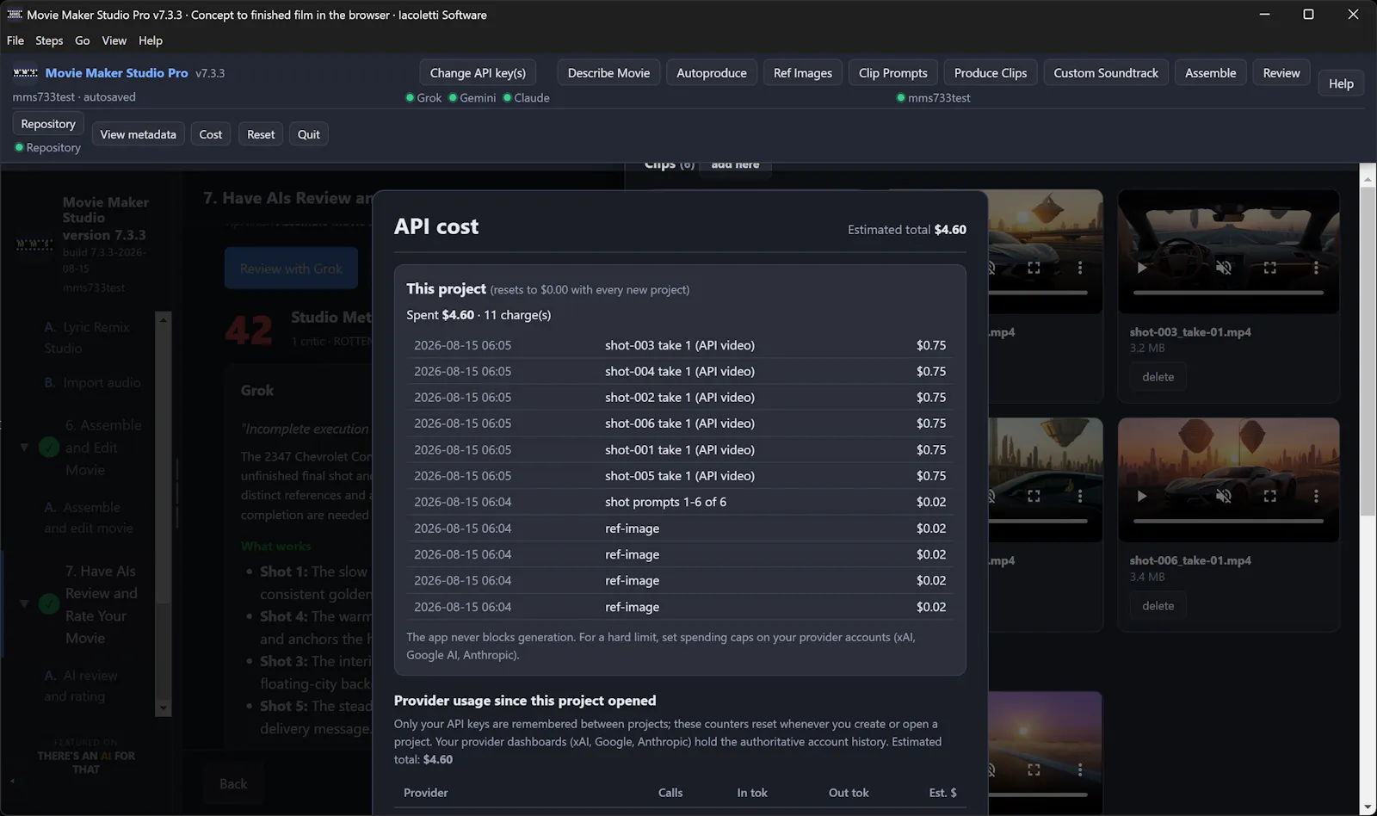Click shot prompts 1-6 of 6 row

tap(680, 502)
